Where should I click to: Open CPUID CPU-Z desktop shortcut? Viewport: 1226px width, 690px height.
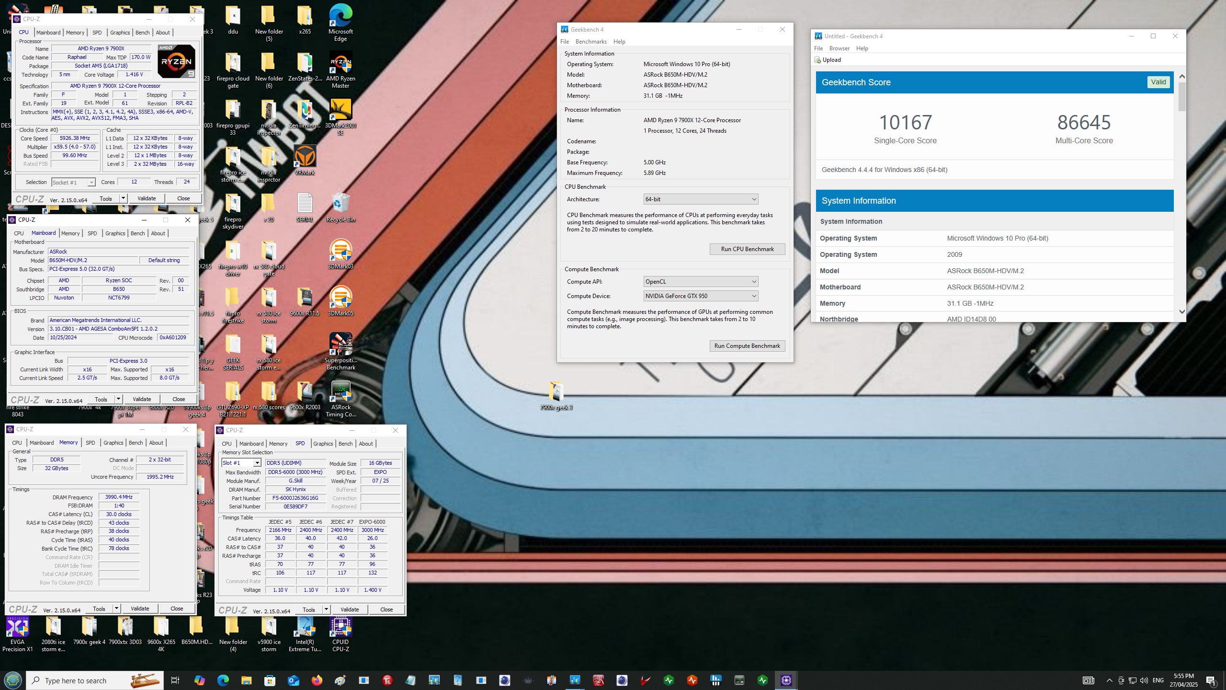pos(341,633)
